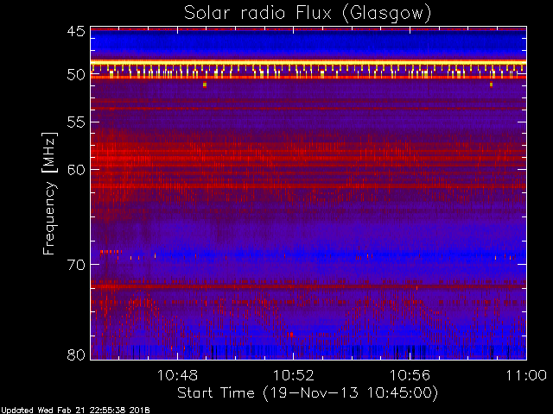Click the time tick label 10:52

[294, 375]
